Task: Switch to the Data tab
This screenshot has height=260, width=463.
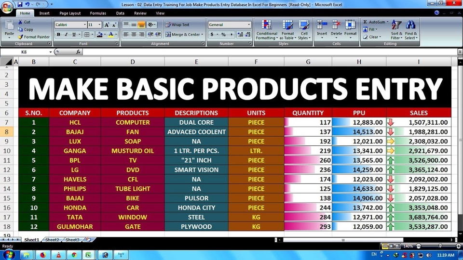Action: tap(120, 13)
